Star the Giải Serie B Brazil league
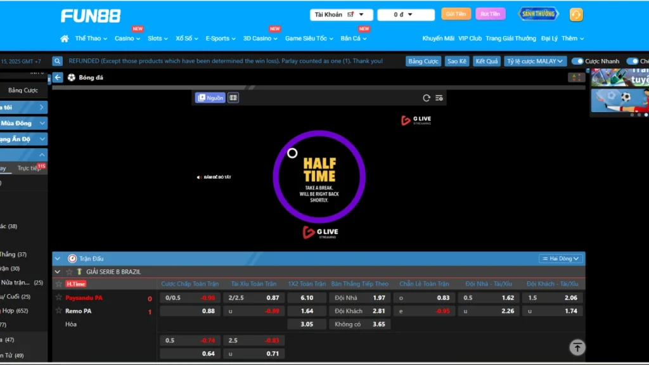This screenshot has width=649, height=365. (x=70, y=272)
